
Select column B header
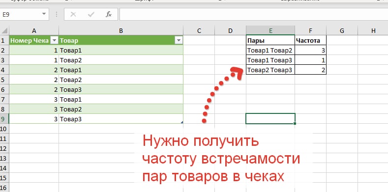121,30
